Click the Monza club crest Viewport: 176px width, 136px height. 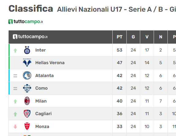(27, 126)
